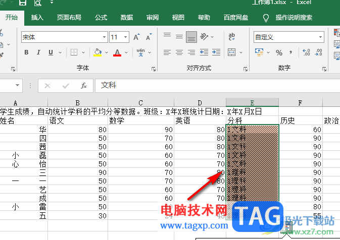Align text left
The width and height of the screenshot is (340, 240).
pyautogui.click(x=167, y=52)
